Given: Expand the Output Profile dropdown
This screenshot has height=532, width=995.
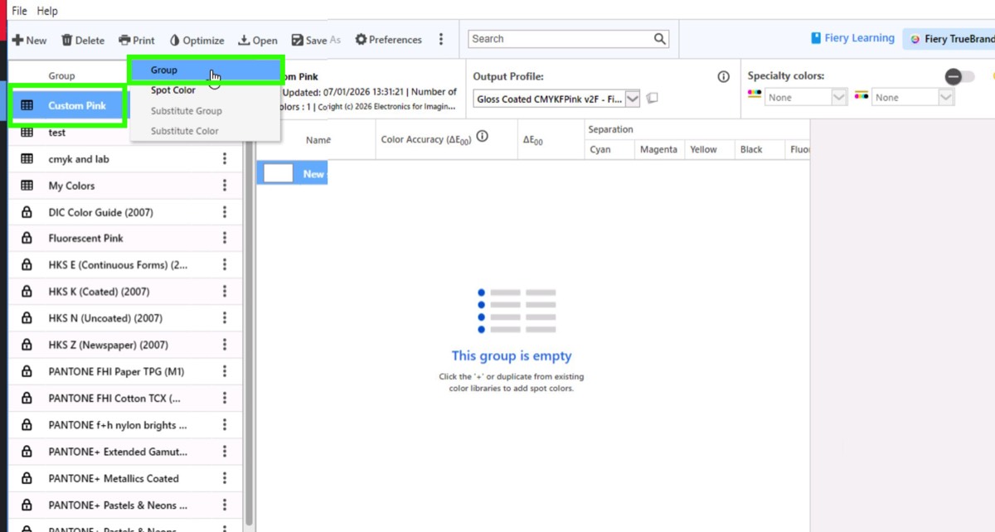Looking at the screenshot, I should tap(633, 99).
